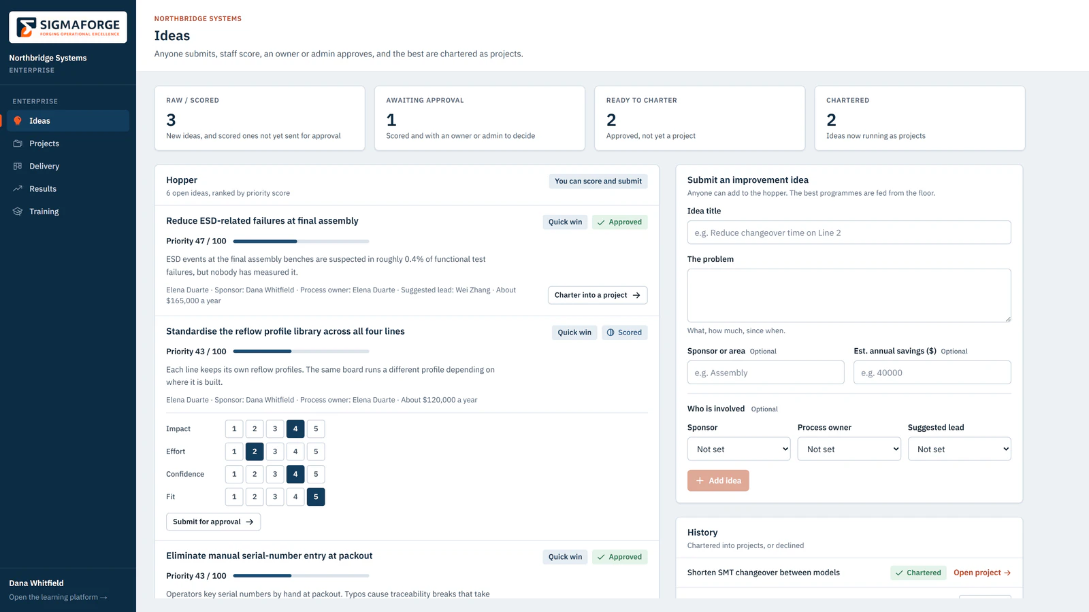Viewport: 1089px width, 612px height.
Task: Click the plus icon on Add idea
Action: point(700,481)
